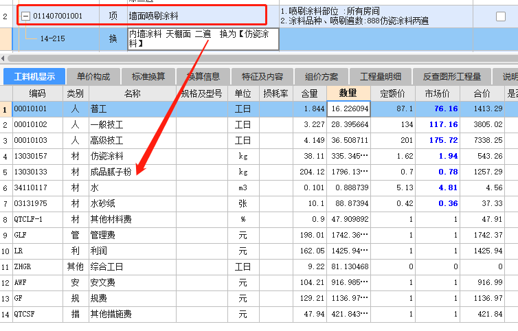Screen dimensions: 518x331
Task: Switch to the 工料机显示 tab
Action: tap(34, 77)
